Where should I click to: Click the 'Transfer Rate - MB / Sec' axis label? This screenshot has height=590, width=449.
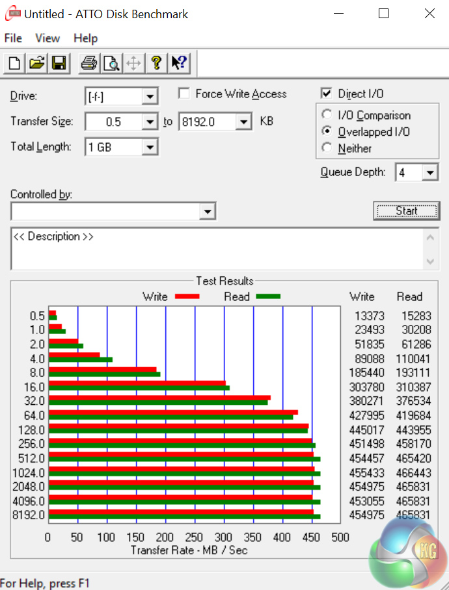pos(189,550)
